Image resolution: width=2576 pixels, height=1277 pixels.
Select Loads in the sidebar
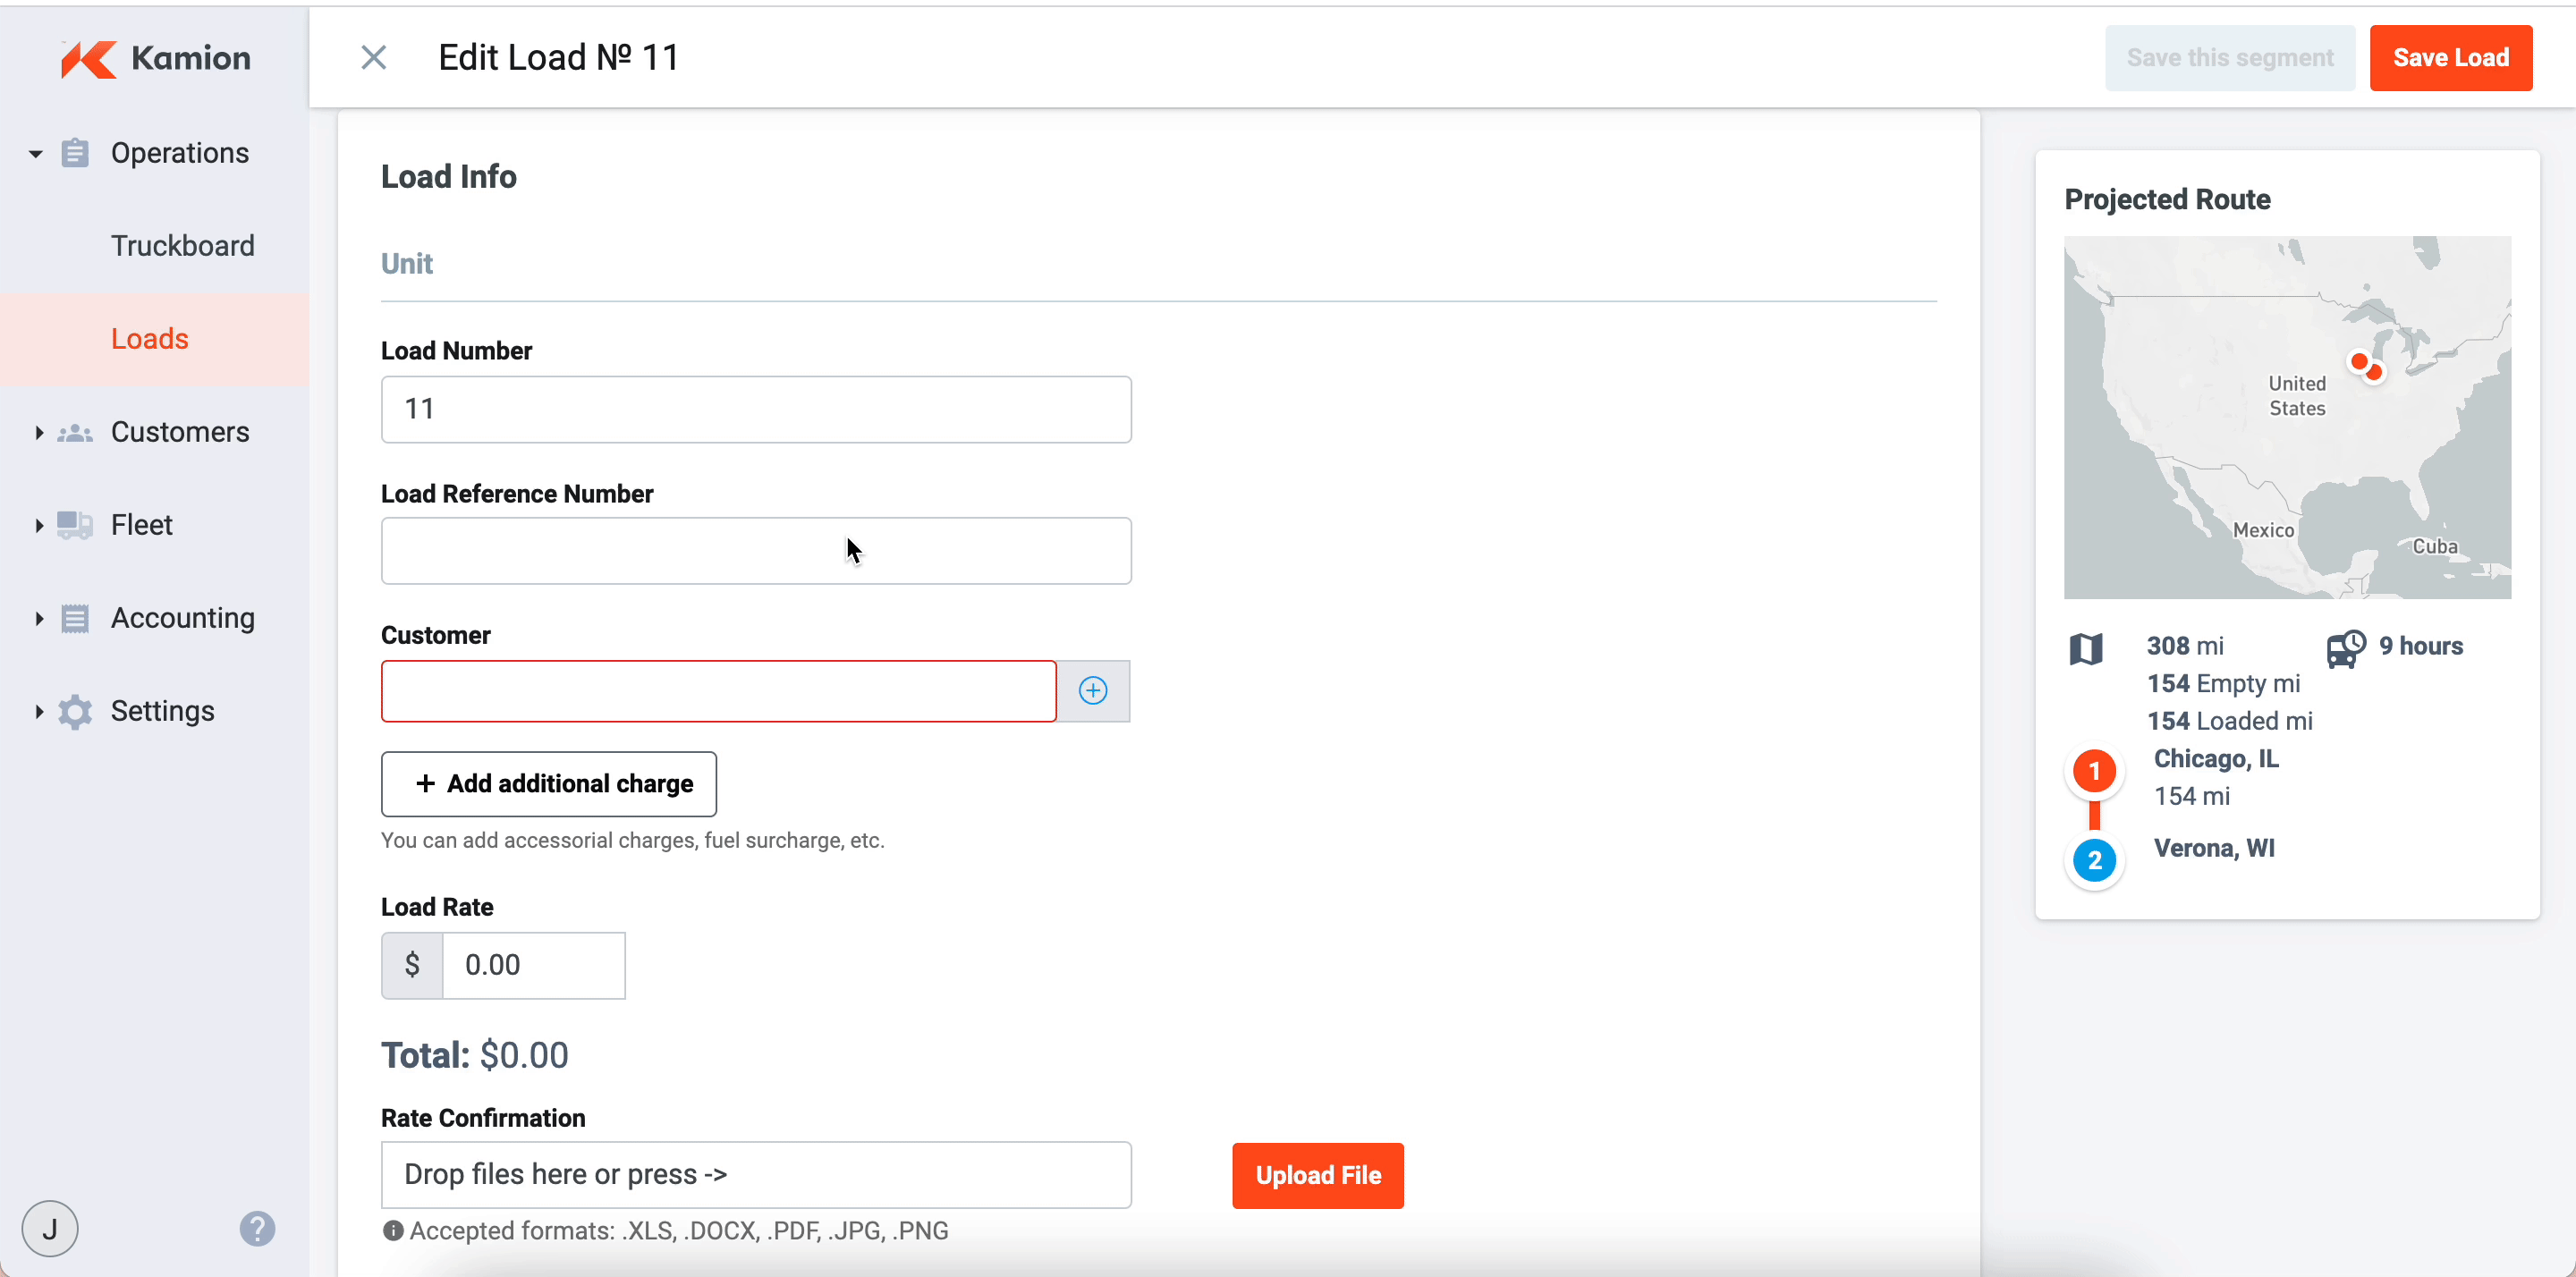pos(150,339)
